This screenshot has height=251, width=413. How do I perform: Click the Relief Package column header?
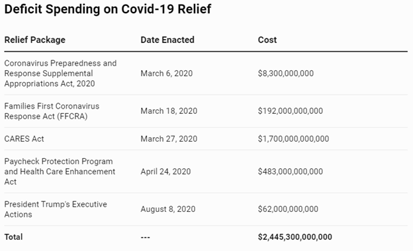(x=35, y=40)
